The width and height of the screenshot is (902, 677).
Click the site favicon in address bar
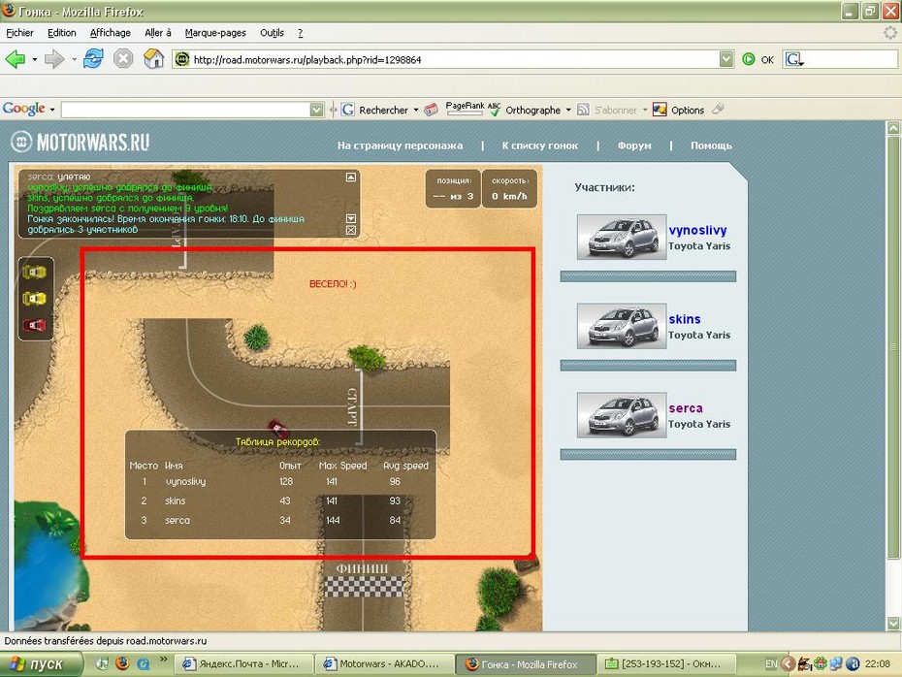click(x=182, y=59)
